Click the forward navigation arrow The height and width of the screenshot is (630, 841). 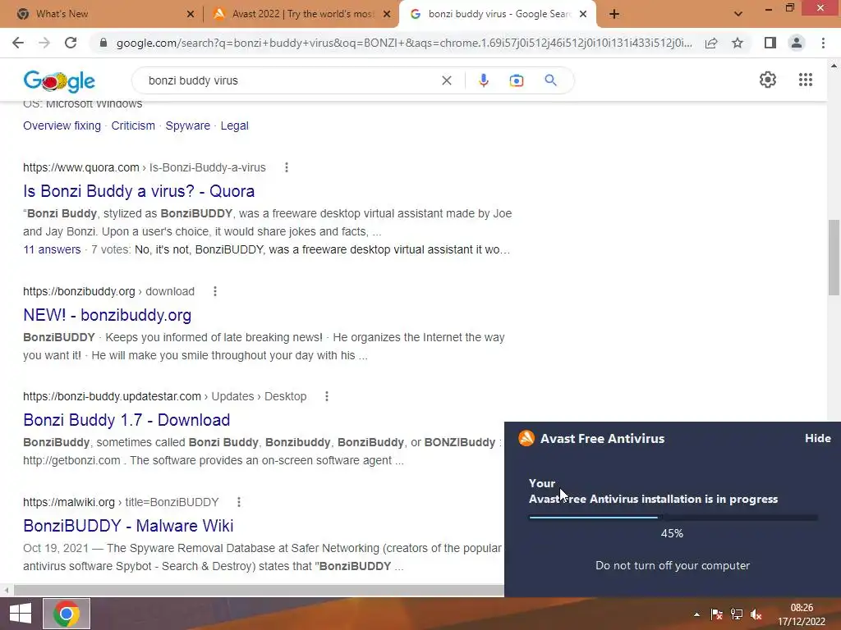44,43
